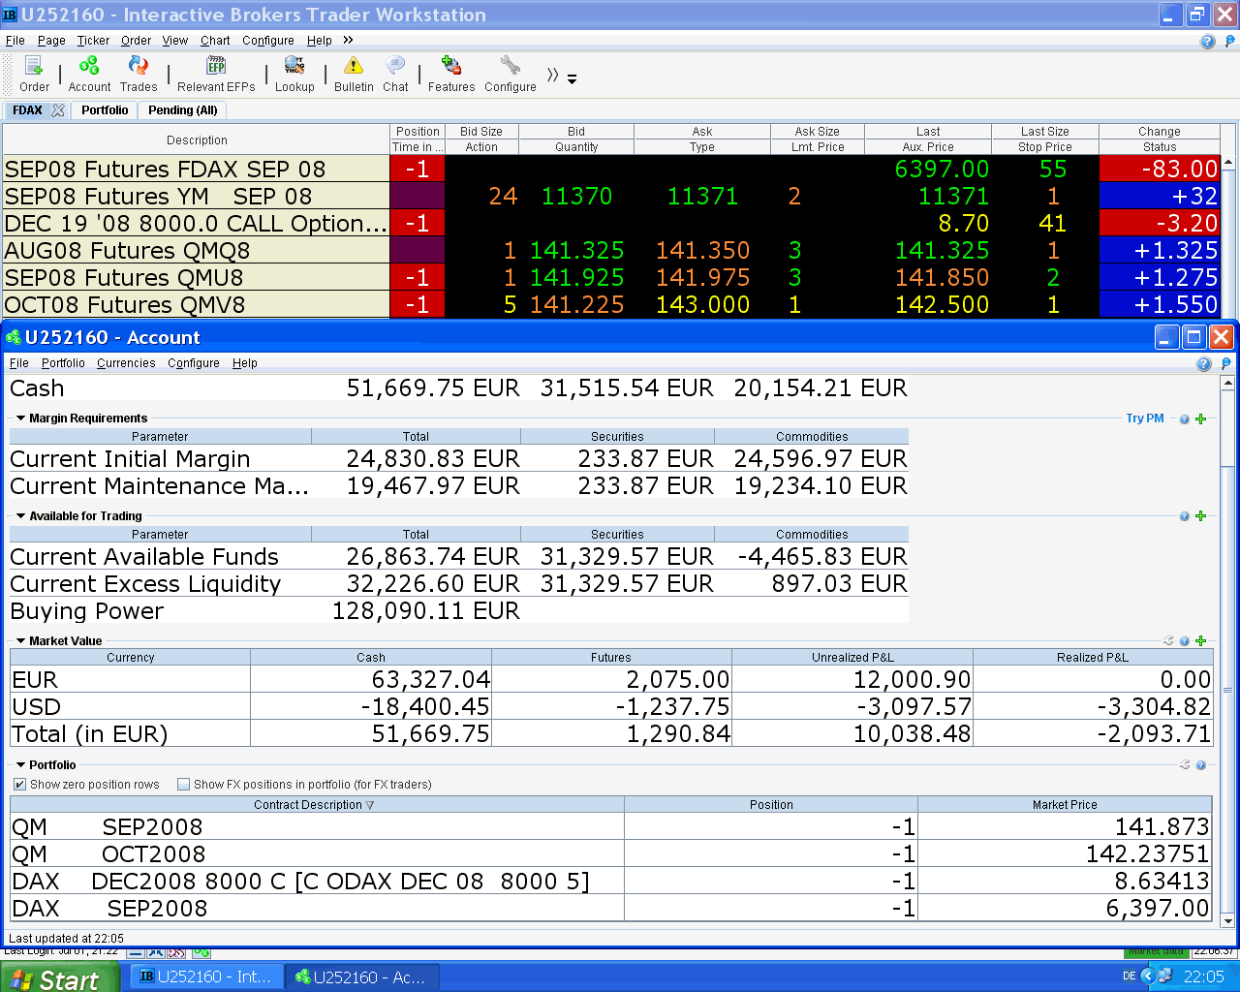Expand hidden menus with the double-arrow chevron
This screenshot has width=1240, height=992.
(x=348, y=40)
